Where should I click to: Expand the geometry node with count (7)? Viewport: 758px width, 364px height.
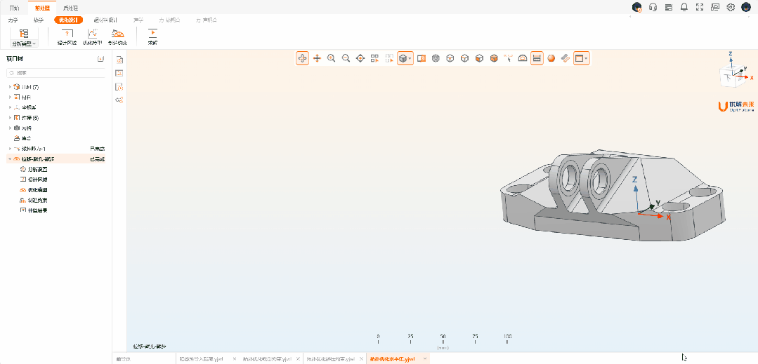click(10, 87)
